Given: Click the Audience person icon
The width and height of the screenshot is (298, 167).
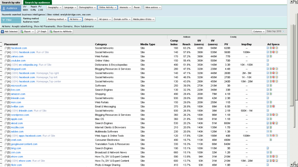Looking at the screenshot, I should pos(4,7).
